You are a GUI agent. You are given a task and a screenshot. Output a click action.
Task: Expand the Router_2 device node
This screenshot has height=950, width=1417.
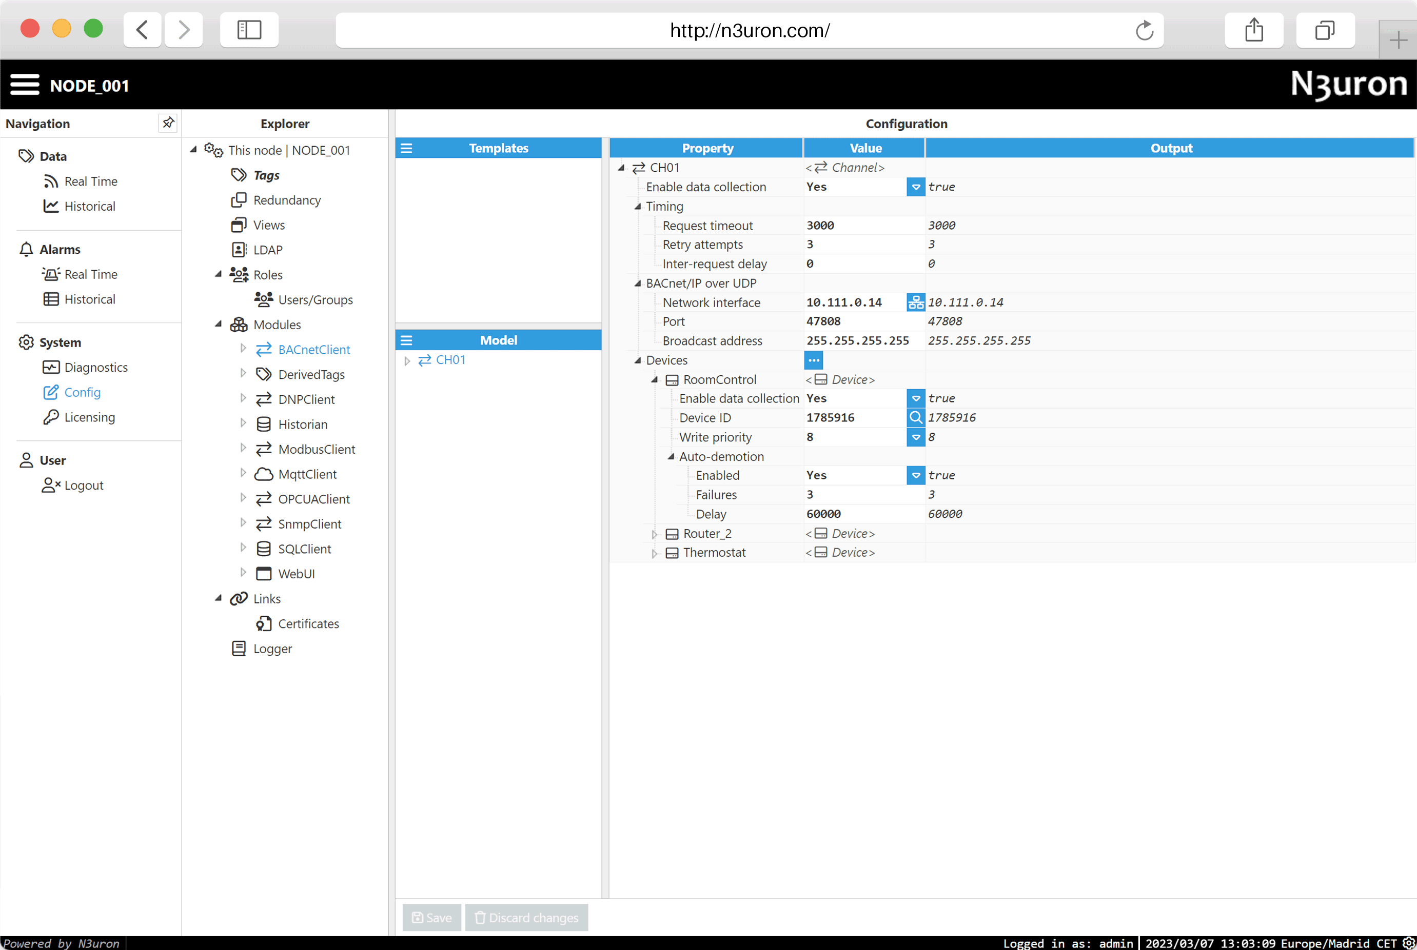pyautogui.click(x=654, y=534)
